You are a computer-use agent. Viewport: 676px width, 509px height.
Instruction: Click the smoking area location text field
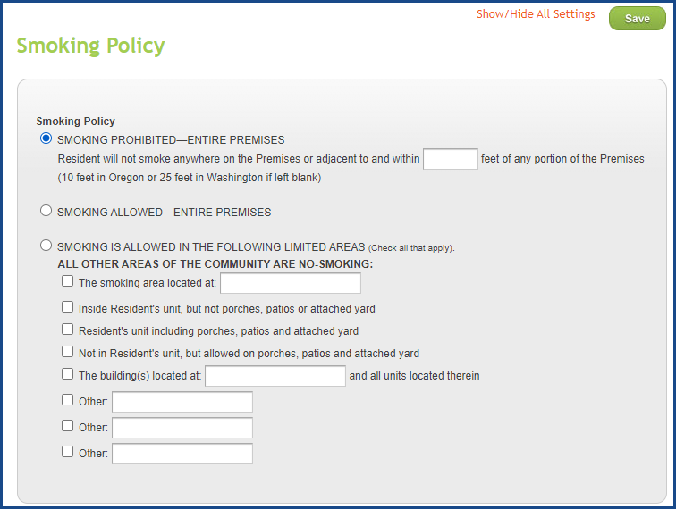click(x=290, y=283)
